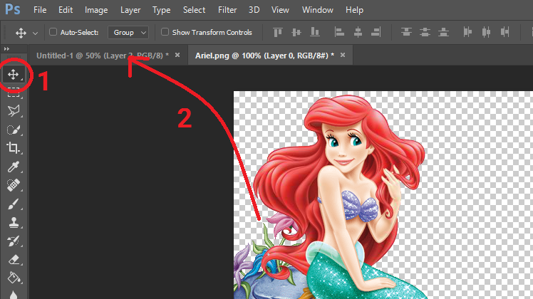Close the Ariel.png document tab
Image resolution: width=533 pixels, height=299 pixels.
pyautogui.click(x=343, y=55)
